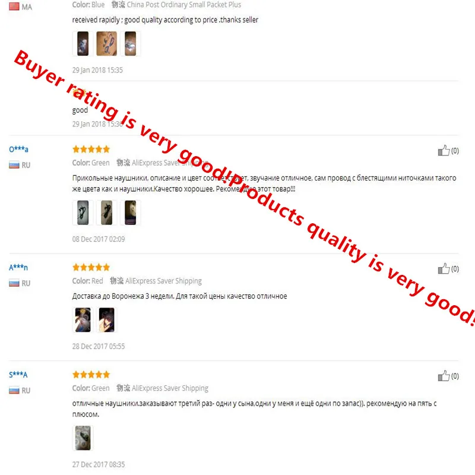Open the O***a reviewer profile link
The width and height of the screenshot is (475, 475).
[x=18, y=149]
